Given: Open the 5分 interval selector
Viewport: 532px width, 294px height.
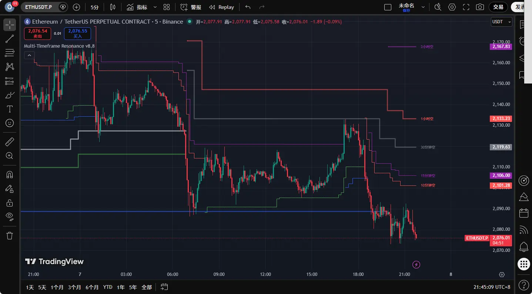Looking at the screenshot, I should click(94, 7).
